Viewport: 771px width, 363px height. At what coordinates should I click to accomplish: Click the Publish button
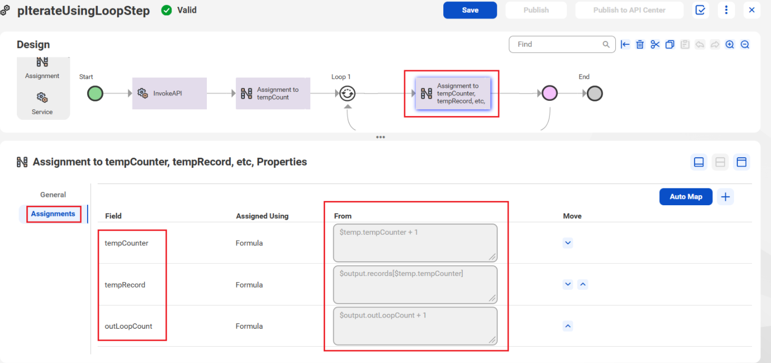536,10
